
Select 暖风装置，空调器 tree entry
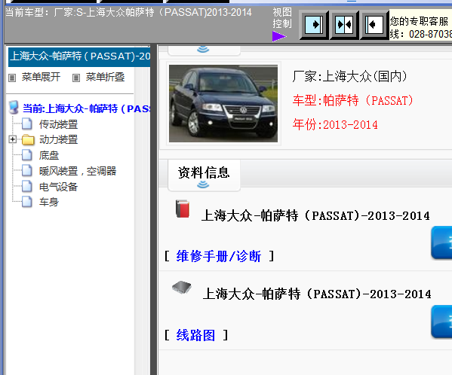[78, 171]
